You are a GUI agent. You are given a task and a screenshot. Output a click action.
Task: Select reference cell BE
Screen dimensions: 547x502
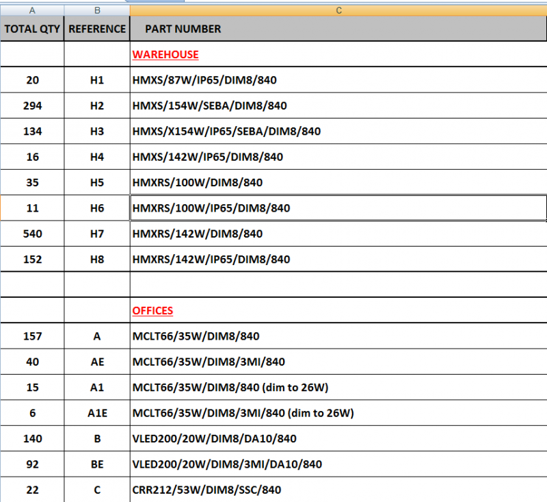(97, 464)
